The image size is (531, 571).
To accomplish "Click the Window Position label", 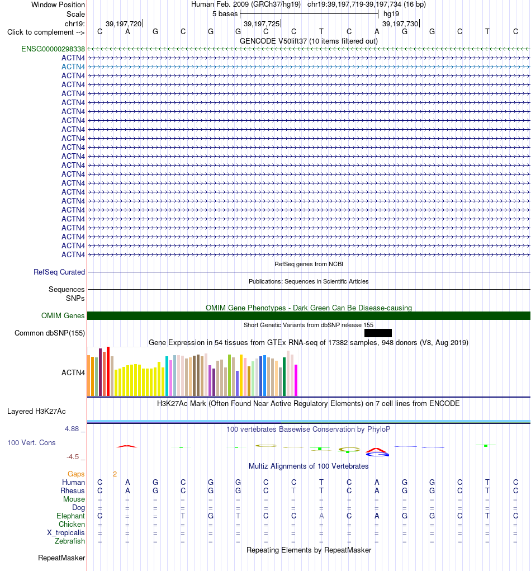I will 58,4.
